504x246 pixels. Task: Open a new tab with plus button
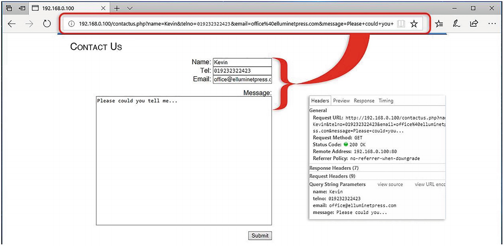coord(117,8)
